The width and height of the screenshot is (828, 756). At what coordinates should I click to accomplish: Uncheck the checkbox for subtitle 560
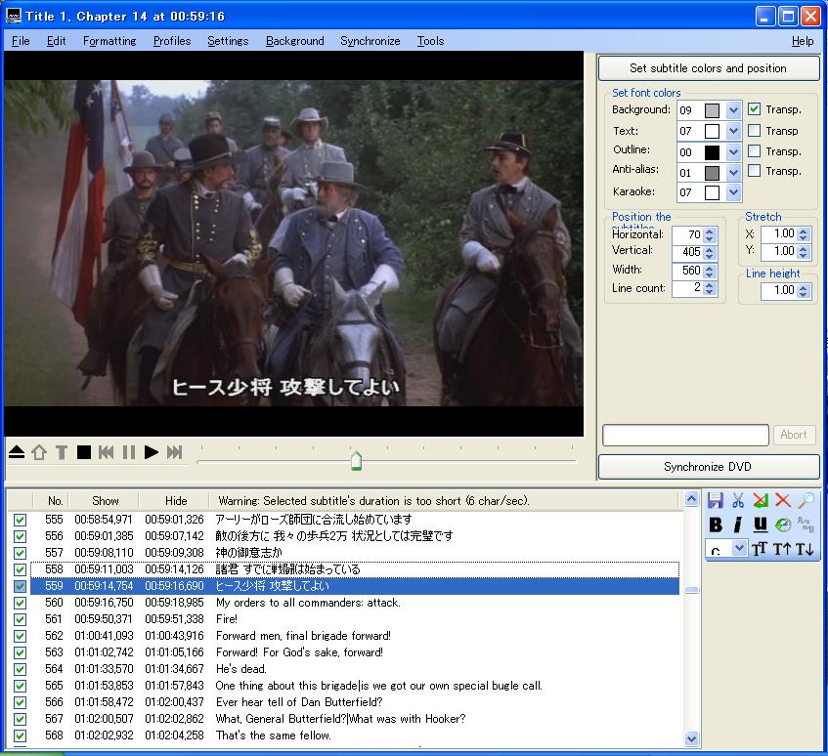(20, 603)
